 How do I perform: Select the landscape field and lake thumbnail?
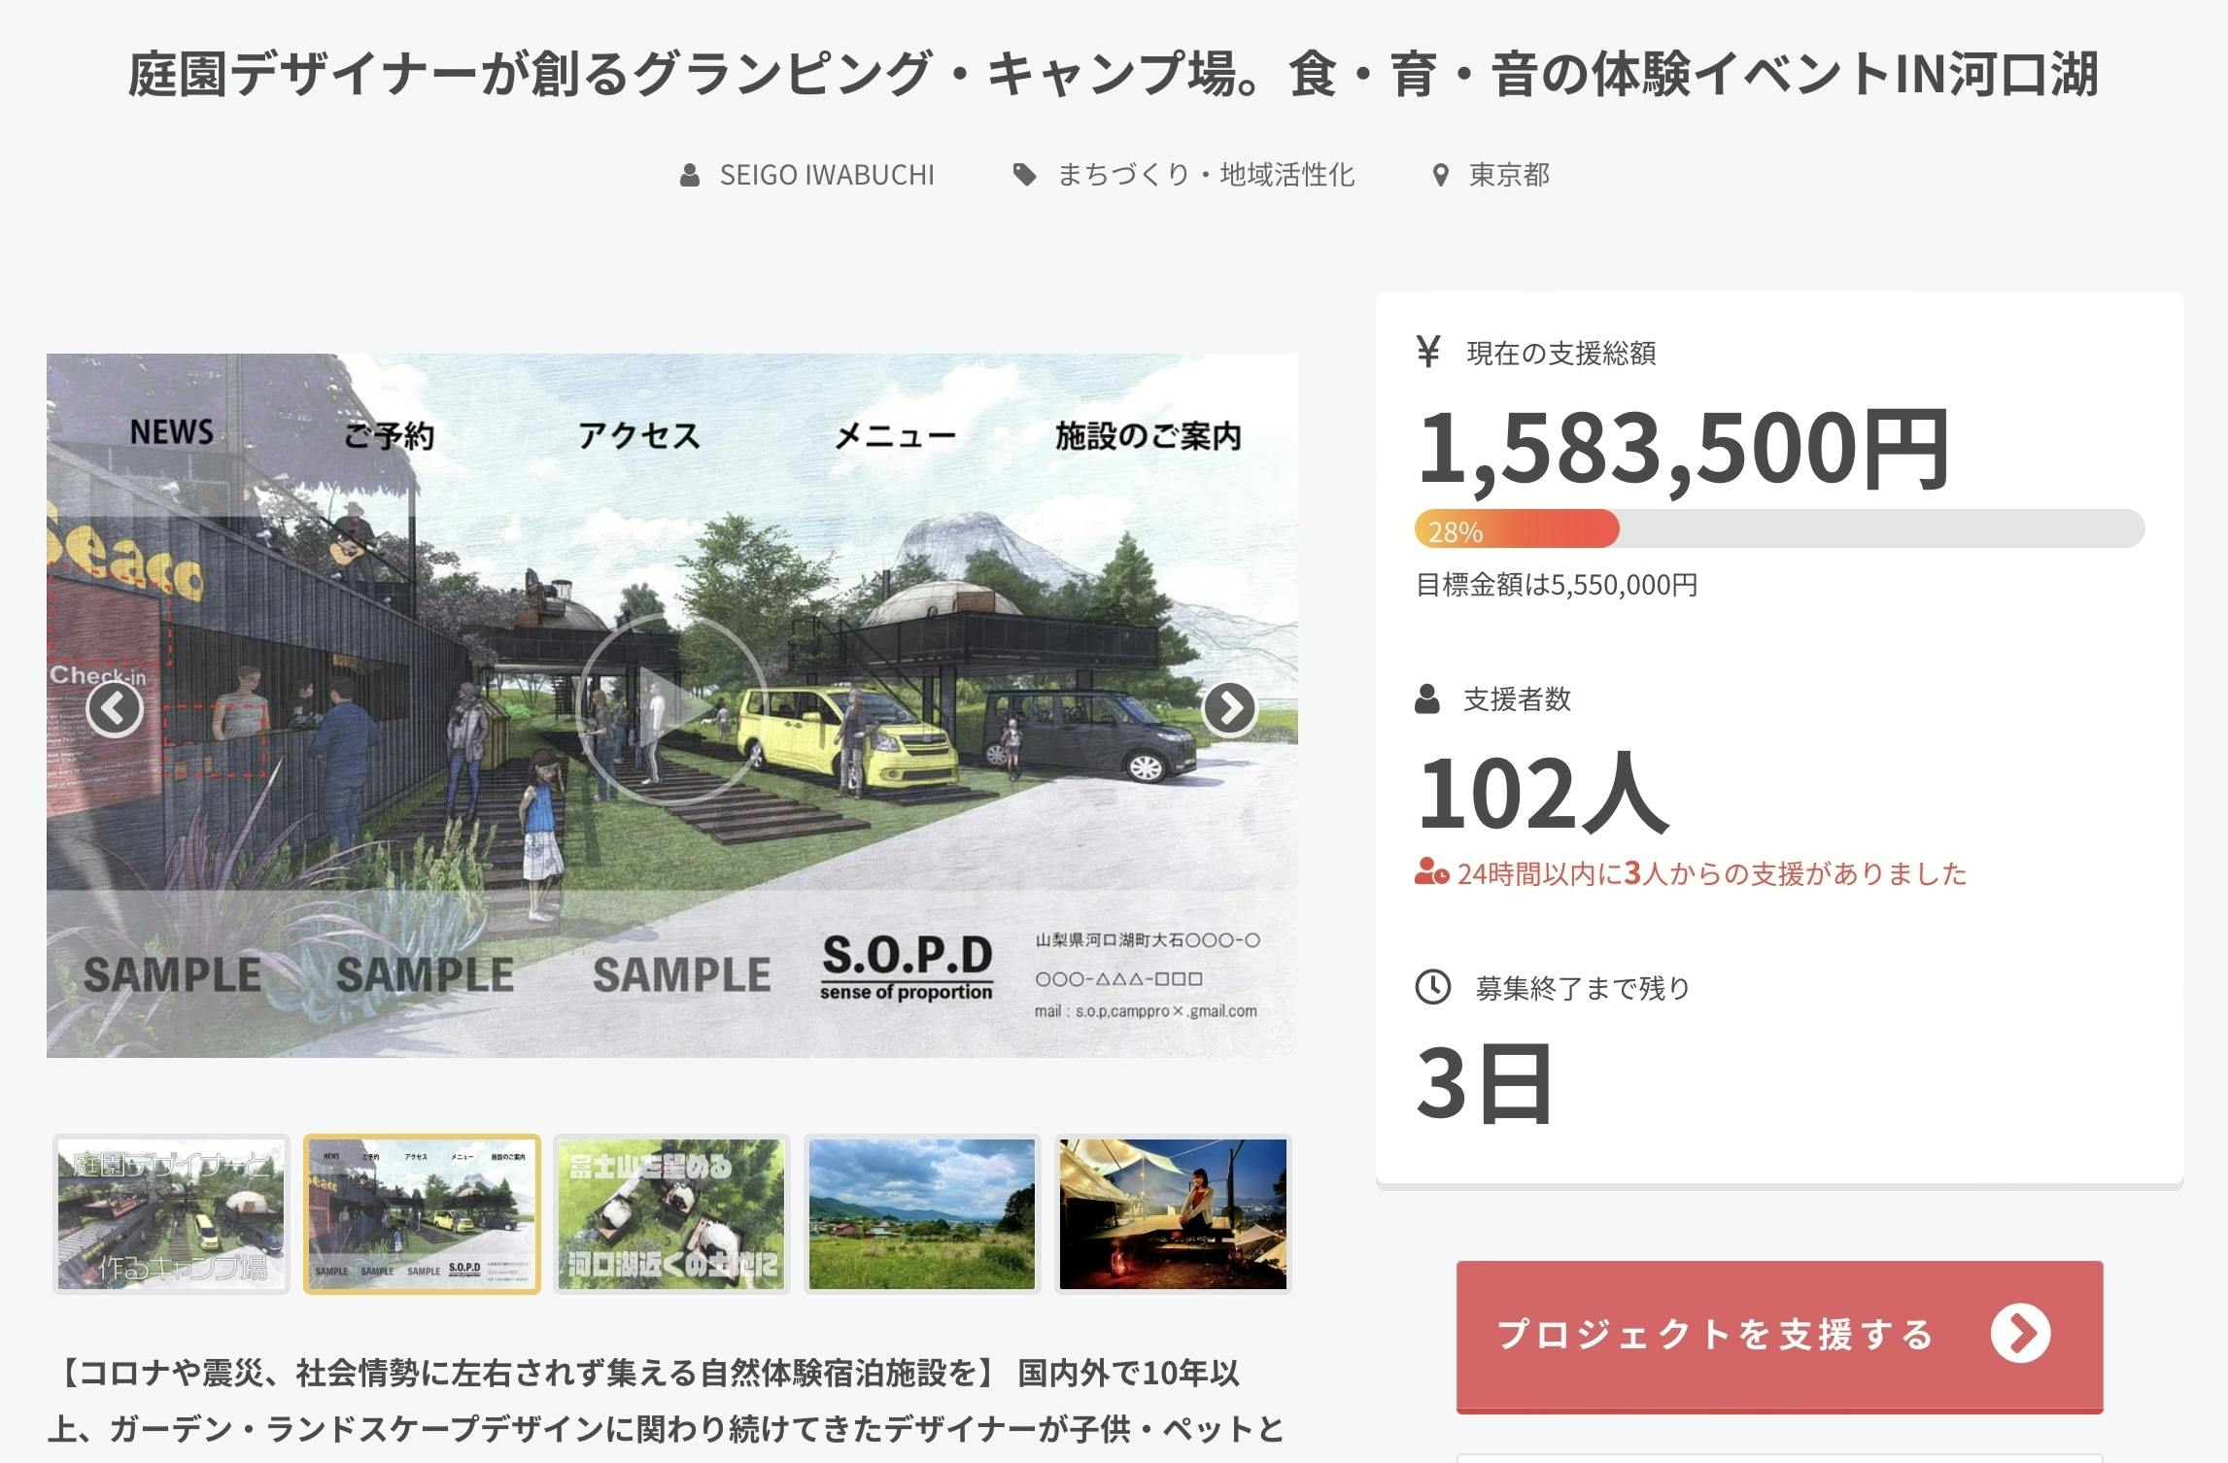[922, 1213]
